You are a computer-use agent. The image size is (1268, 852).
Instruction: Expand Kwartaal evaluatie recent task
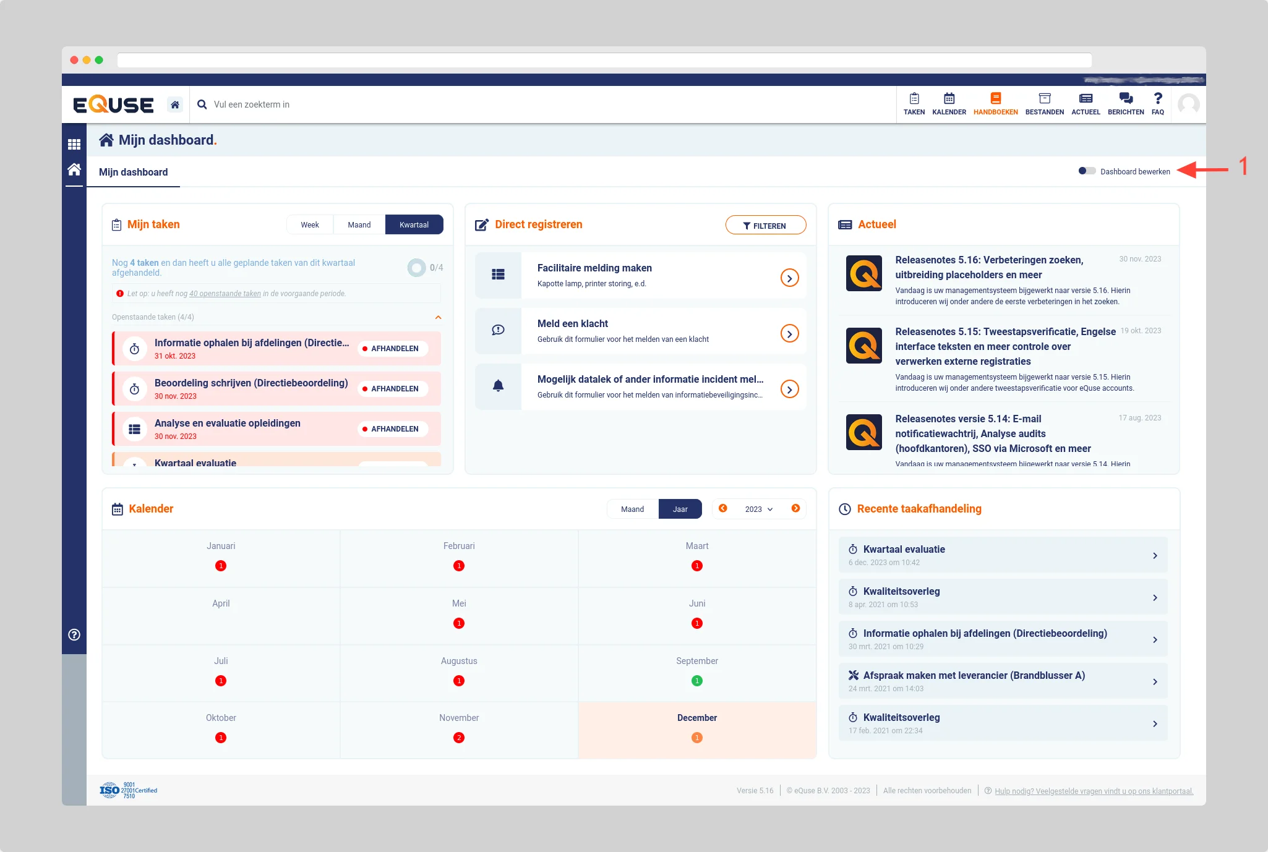tap(1155, 556)
